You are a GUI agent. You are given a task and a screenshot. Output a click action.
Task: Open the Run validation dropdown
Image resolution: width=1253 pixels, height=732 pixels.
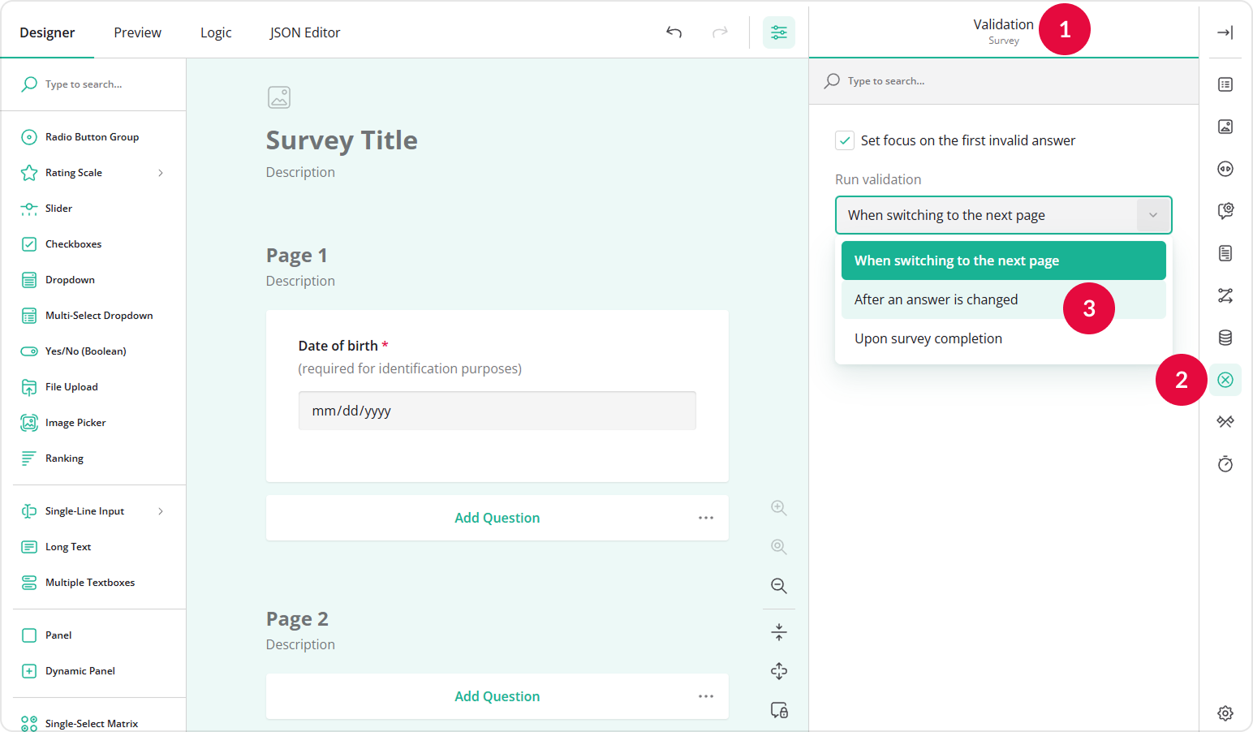(1003, 215)
